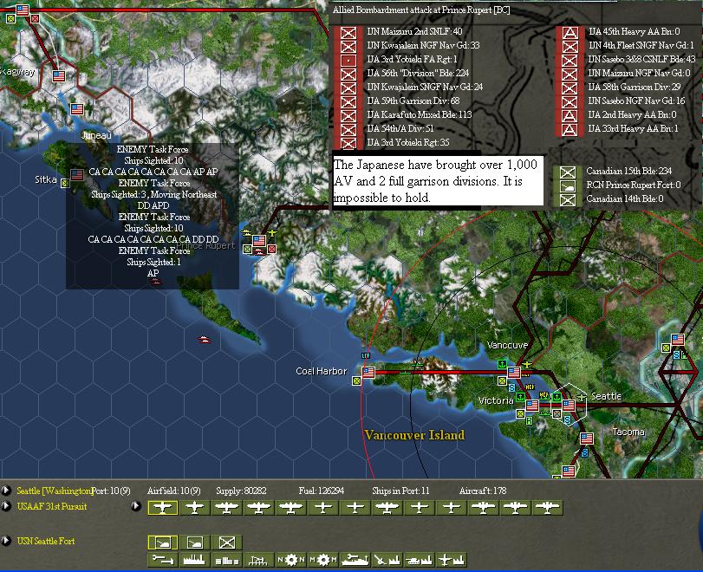This screenshot has width=703, height=572.
Task: Select the infantry unit icon at Seattle
Action: point(227,543)
